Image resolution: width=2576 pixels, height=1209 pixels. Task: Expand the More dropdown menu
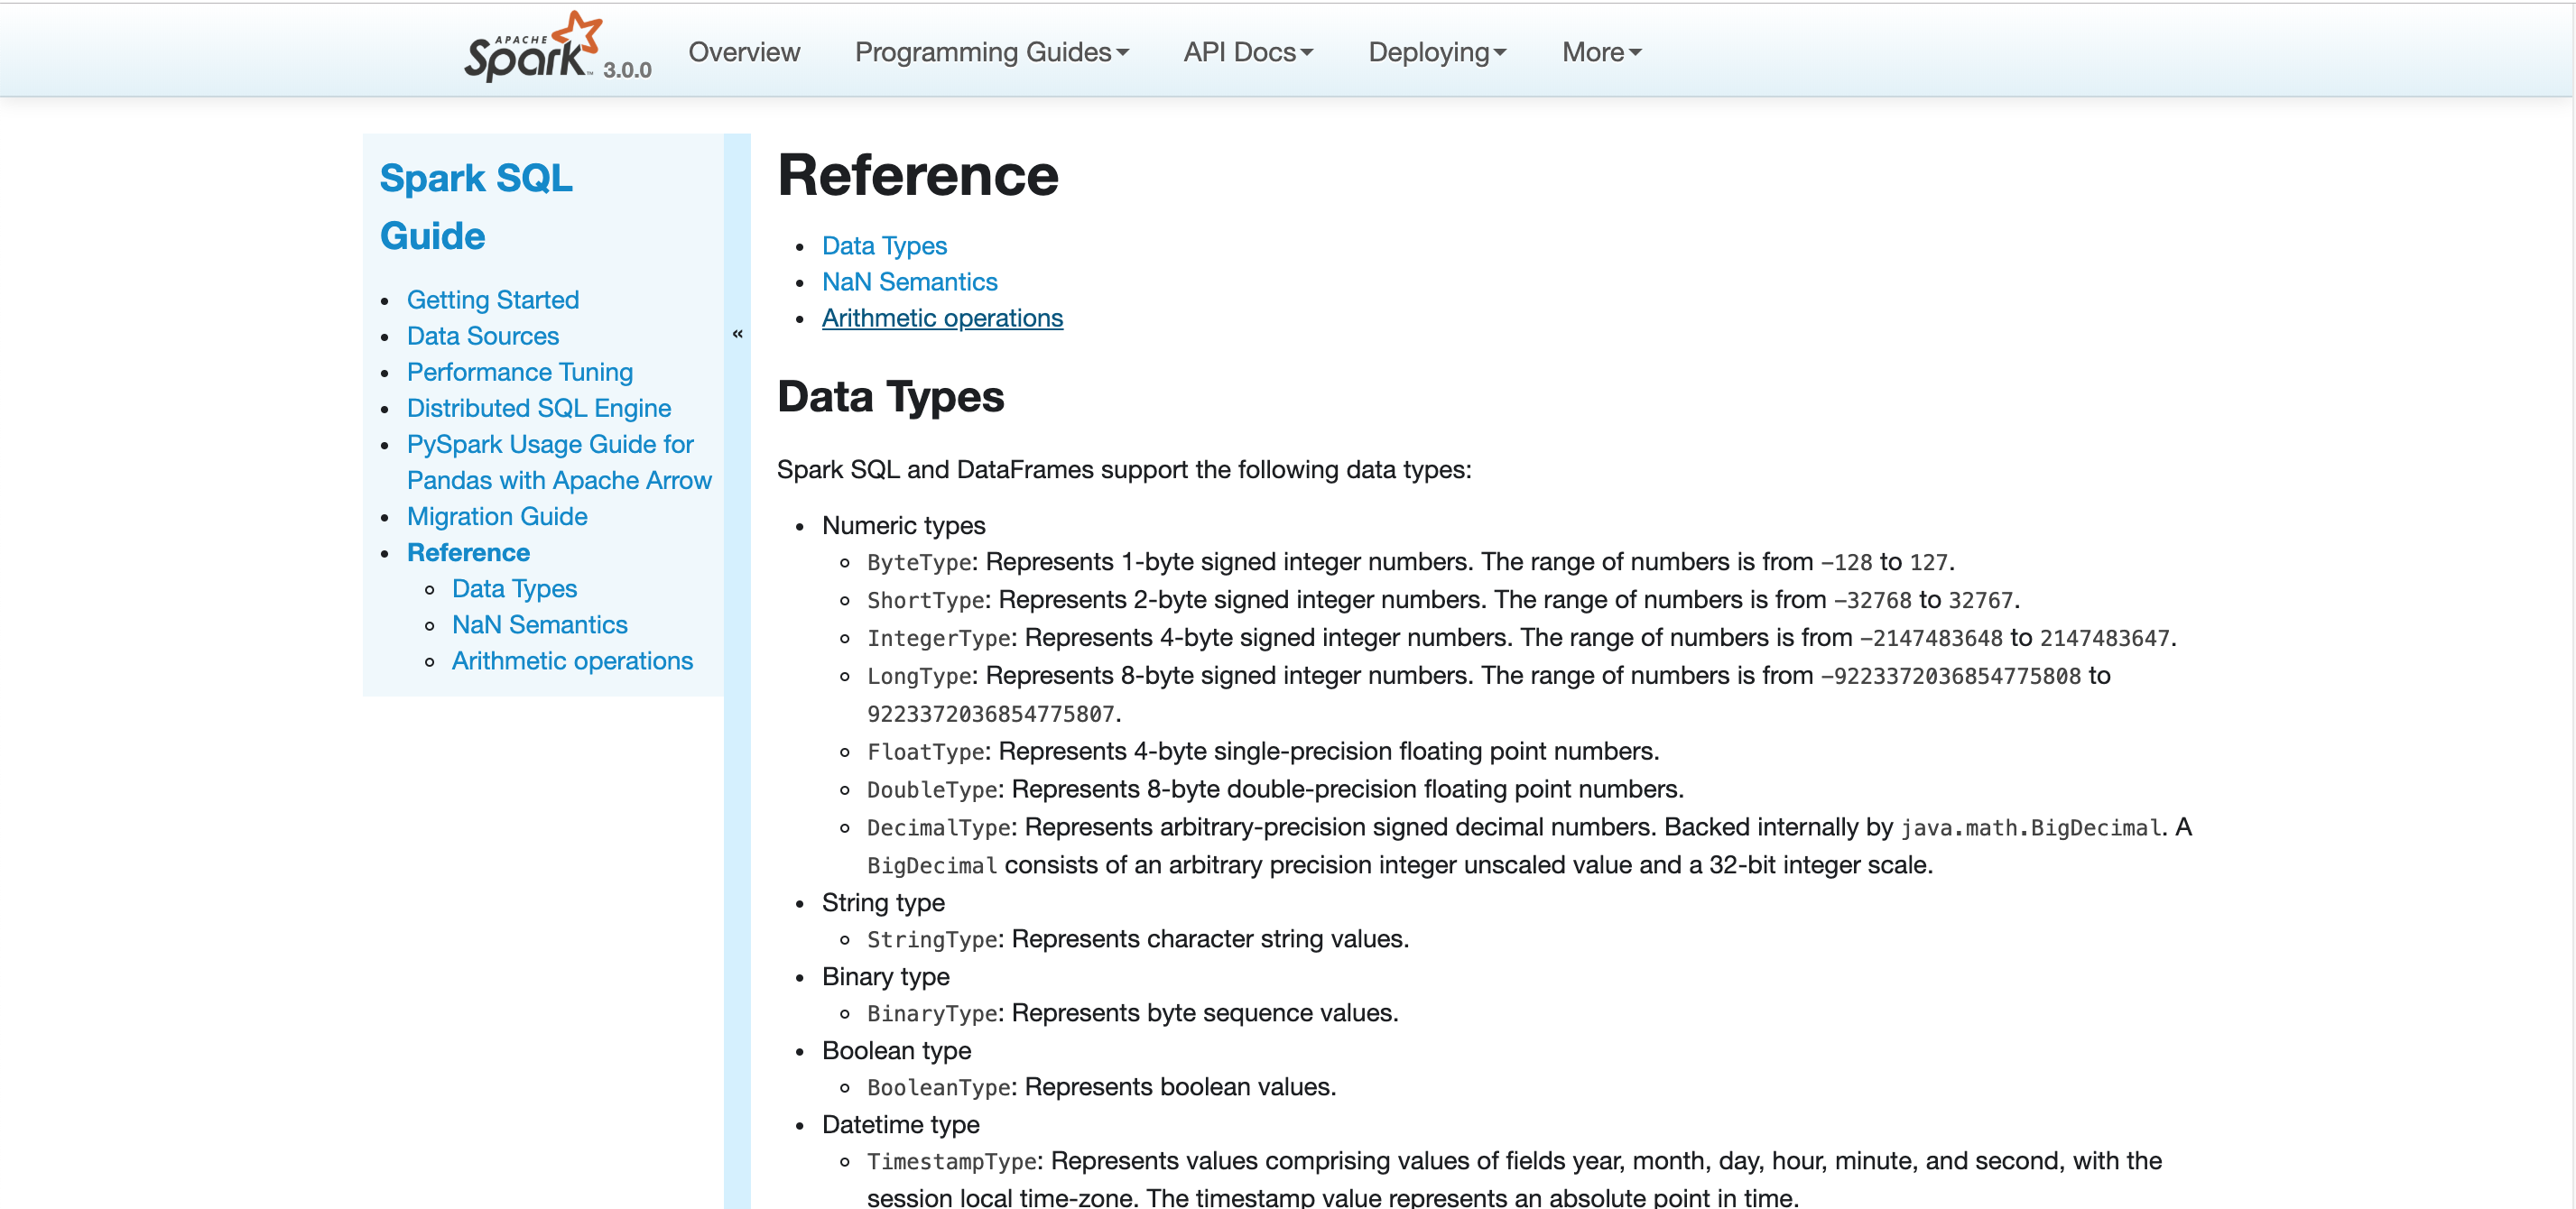pyautogui.click(x=1601, y=52)
